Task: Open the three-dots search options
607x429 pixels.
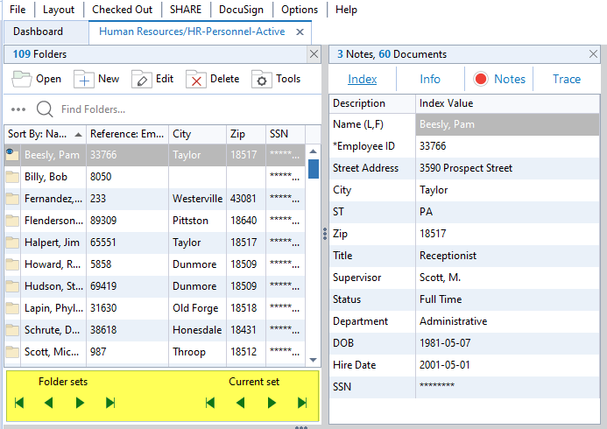Action: tap(18, 109)
